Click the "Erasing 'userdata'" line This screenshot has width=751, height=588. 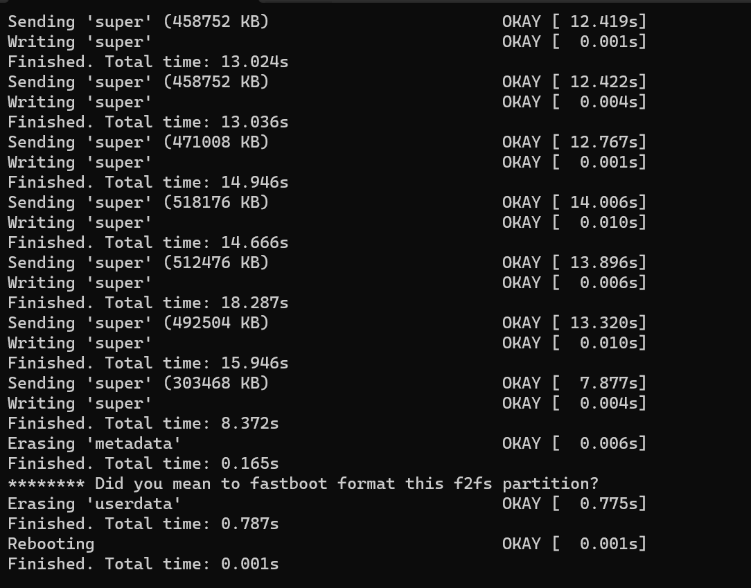(94, 504)
